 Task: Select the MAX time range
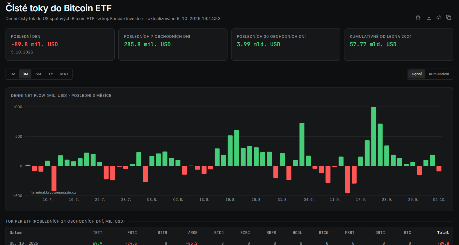pyautogui.click(x=64, y=74)
